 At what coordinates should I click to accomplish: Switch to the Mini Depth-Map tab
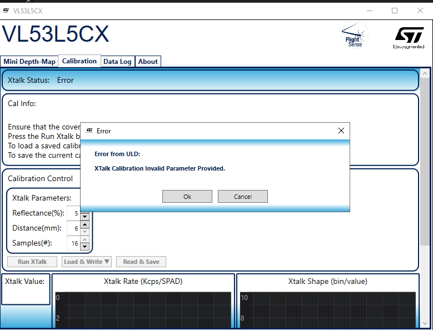click(29, 62)
